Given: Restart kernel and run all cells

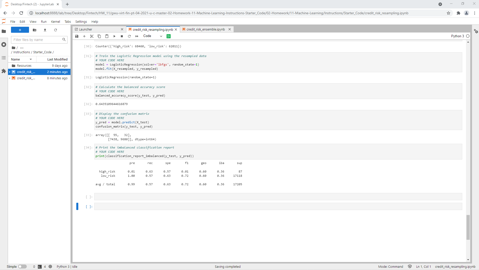Looking at the screenshot, I should tap(137, 36).
